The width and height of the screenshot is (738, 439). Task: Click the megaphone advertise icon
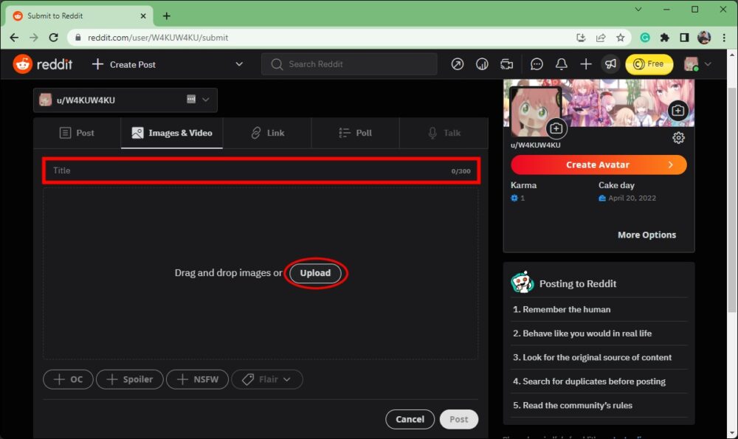pyautogui.click(x=610, y=64)
